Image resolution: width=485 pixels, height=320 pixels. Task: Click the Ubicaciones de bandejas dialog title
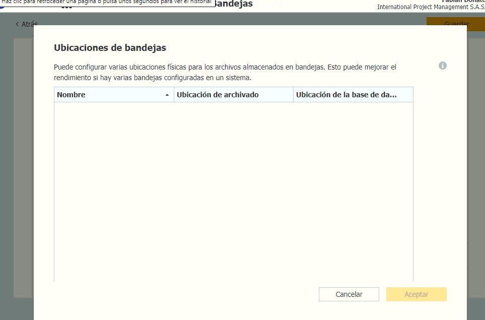click(x=110, y=48)
